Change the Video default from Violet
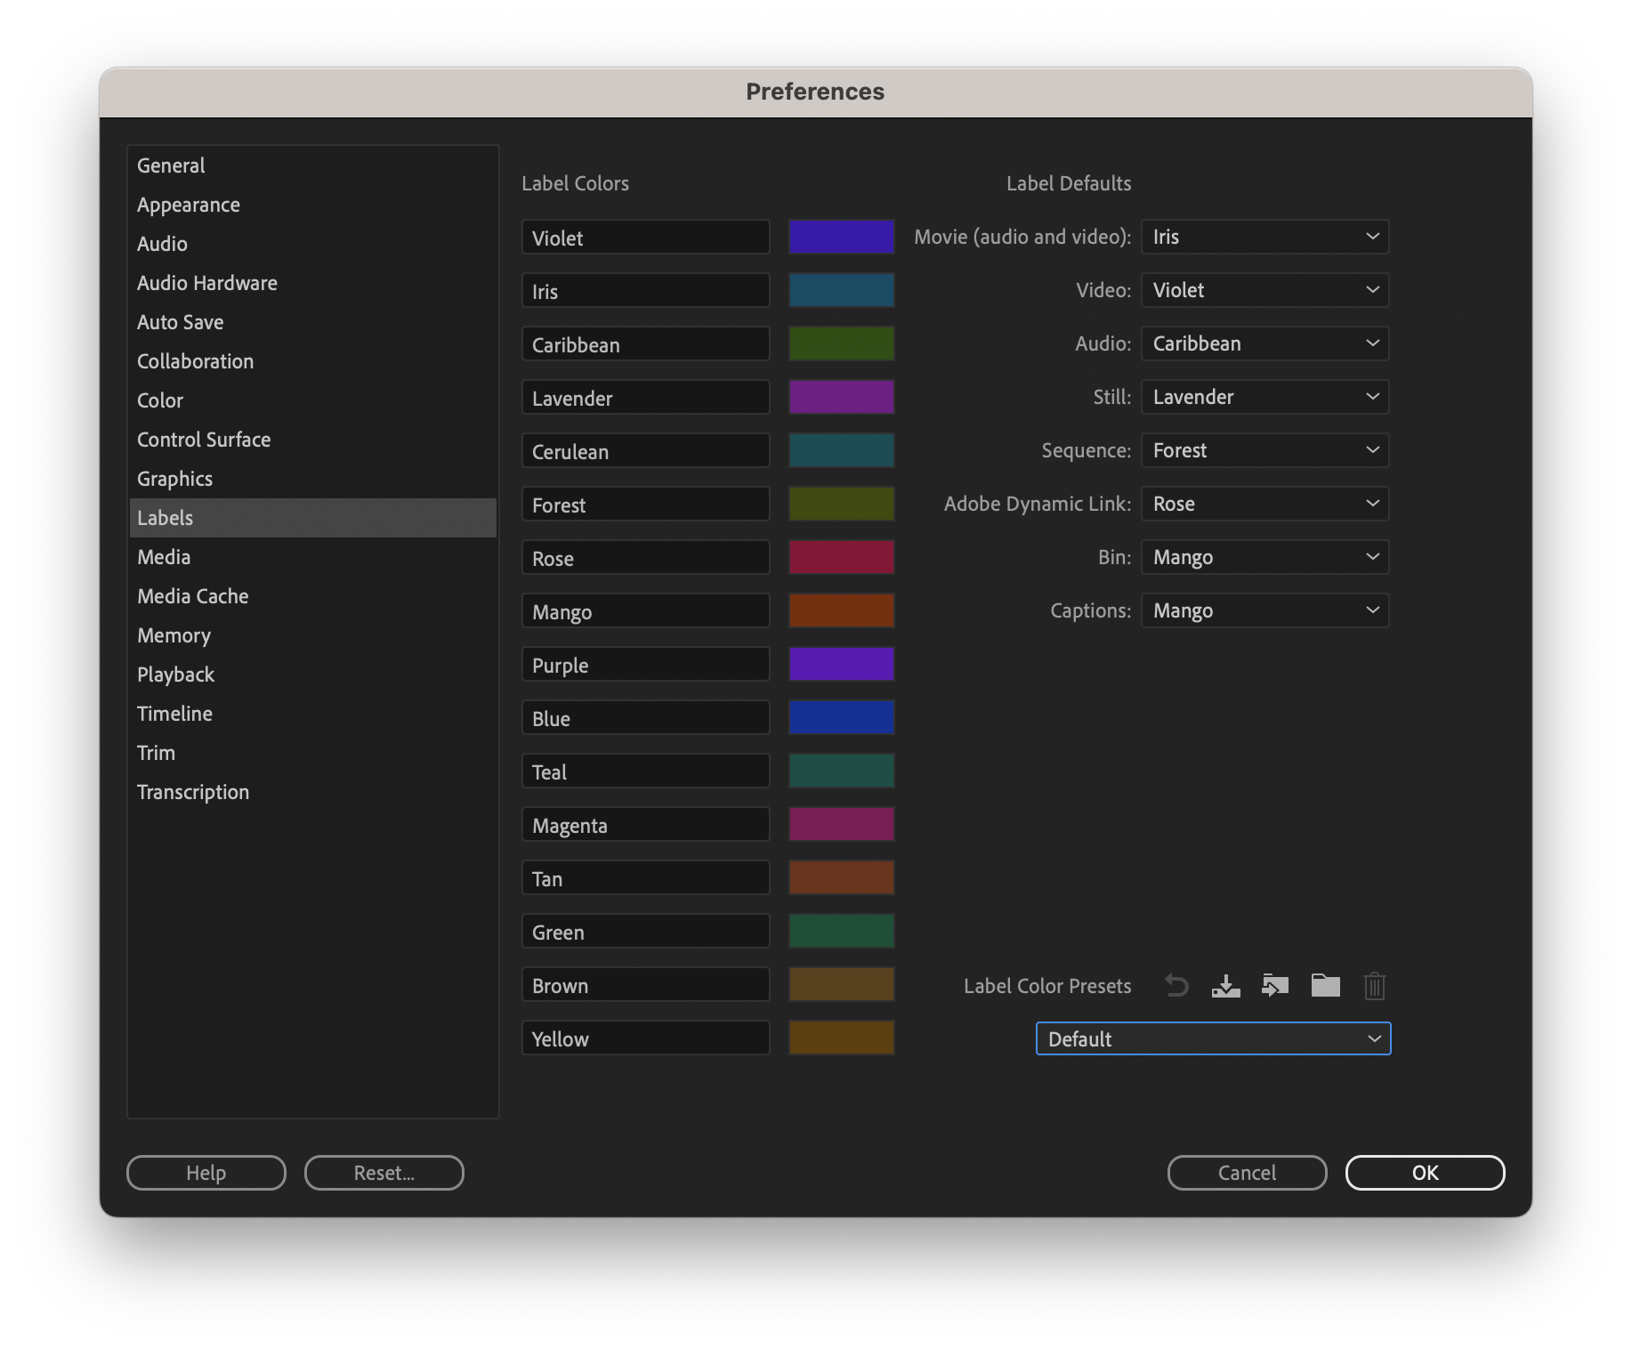Viewport: 1632px width, 1349px height. pyautogui.click(x=1264, y=290)
